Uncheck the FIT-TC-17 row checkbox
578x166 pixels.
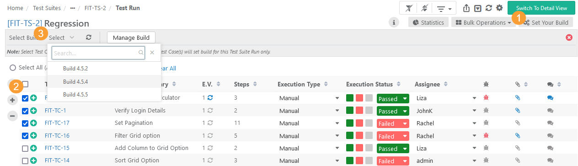point(25,123)
